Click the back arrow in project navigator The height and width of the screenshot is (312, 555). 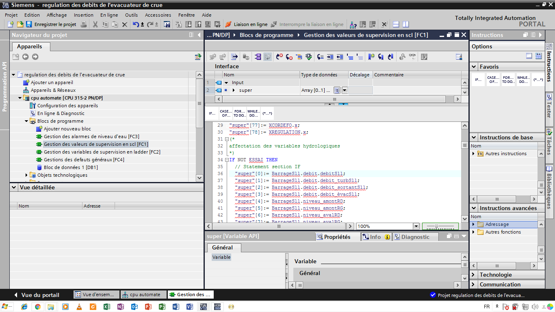[x=25, y=57]
